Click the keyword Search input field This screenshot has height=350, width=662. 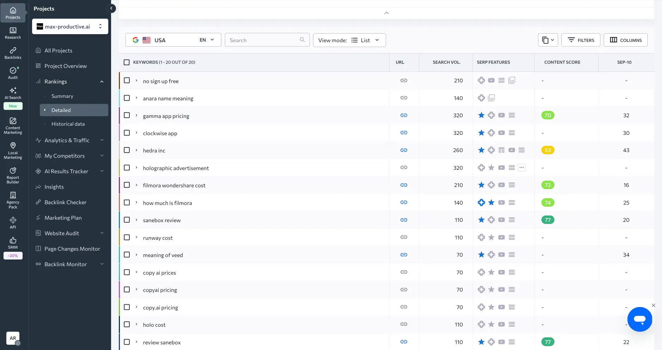tap(267, 40)
